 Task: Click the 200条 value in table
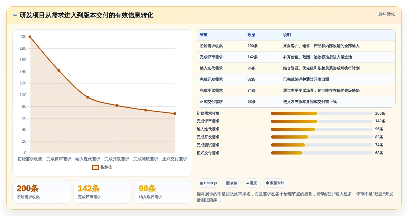[x=253, y=46]
